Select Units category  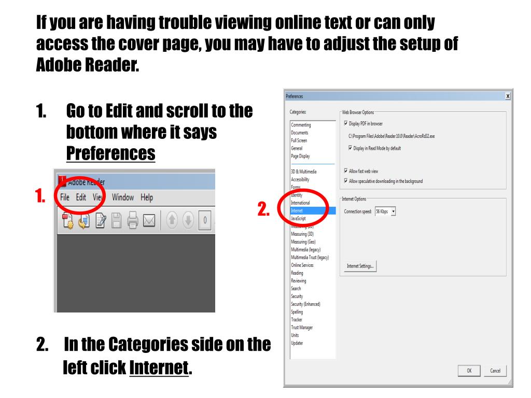(295, 335)
